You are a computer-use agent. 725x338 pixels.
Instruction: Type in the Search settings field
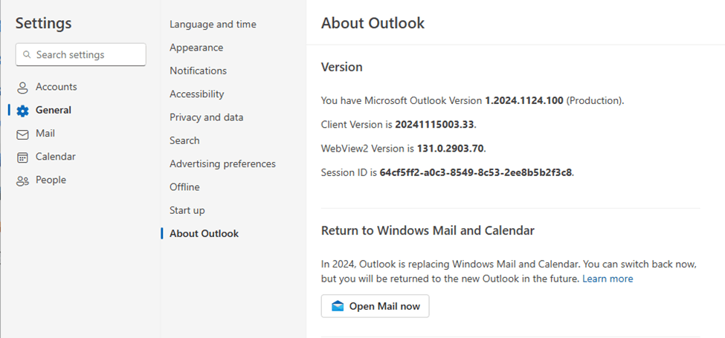86,55
